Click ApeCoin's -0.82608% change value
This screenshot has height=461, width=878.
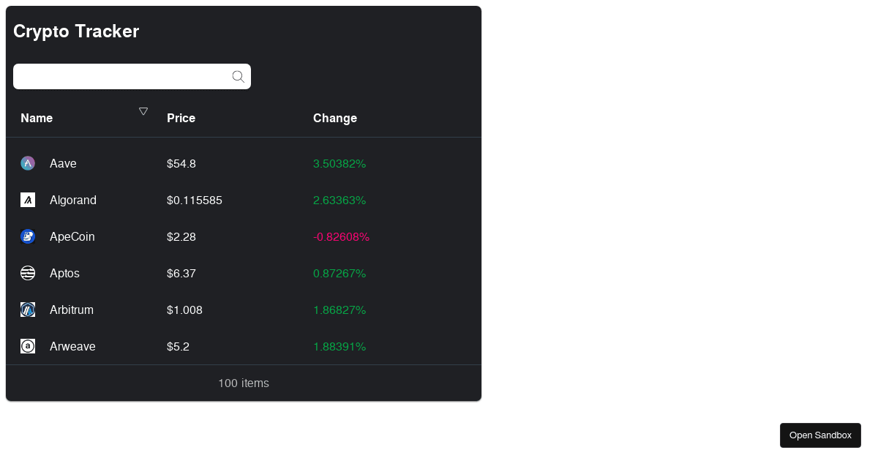coord(341,236)
